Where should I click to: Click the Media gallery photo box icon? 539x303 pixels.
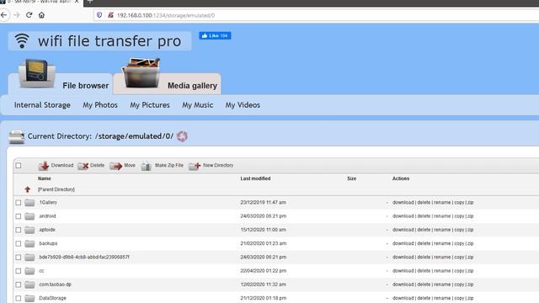click(141, 73)
